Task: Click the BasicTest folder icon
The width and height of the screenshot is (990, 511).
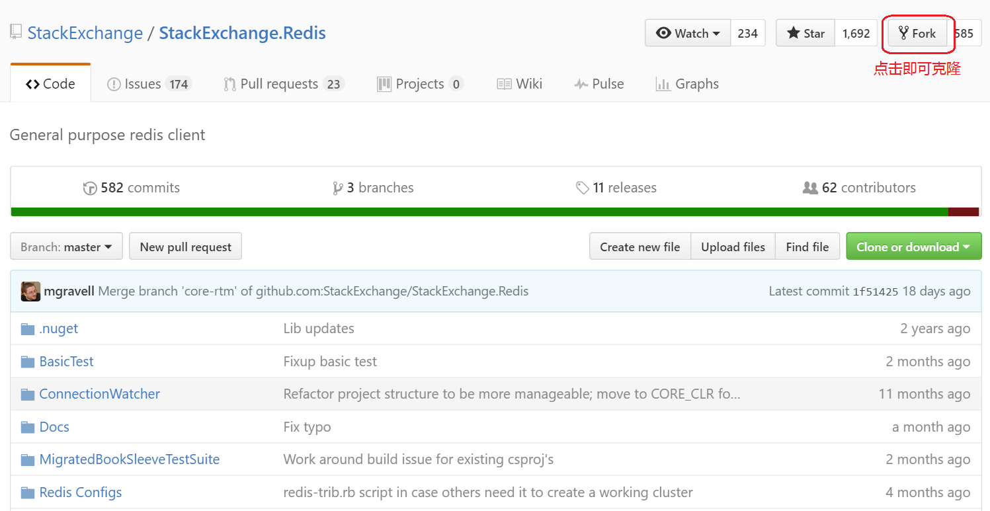Action: [x=27, y=362]
